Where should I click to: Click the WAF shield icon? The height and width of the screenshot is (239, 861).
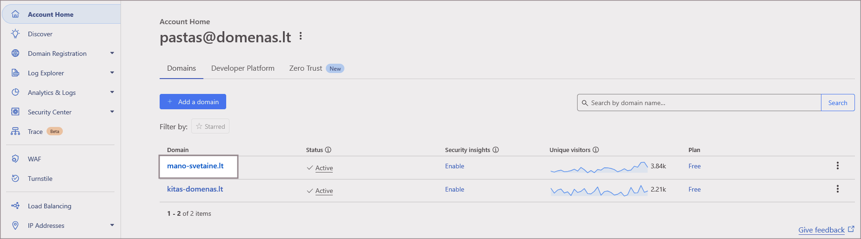(15, 159)
